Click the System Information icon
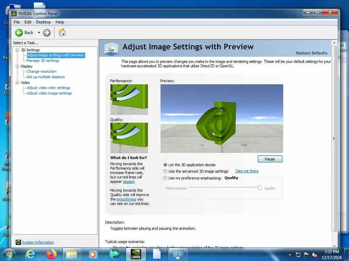Image resolution: width=349 pixels, height=261 pixels. 18,242
